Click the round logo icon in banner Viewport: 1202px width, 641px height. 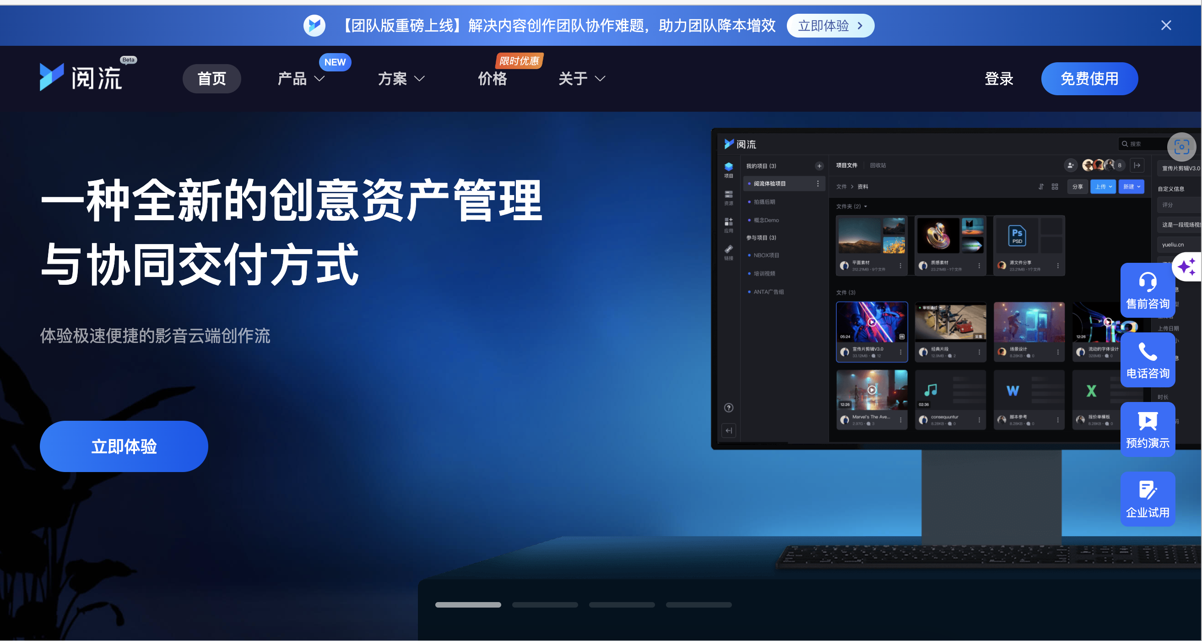[314, 25]
